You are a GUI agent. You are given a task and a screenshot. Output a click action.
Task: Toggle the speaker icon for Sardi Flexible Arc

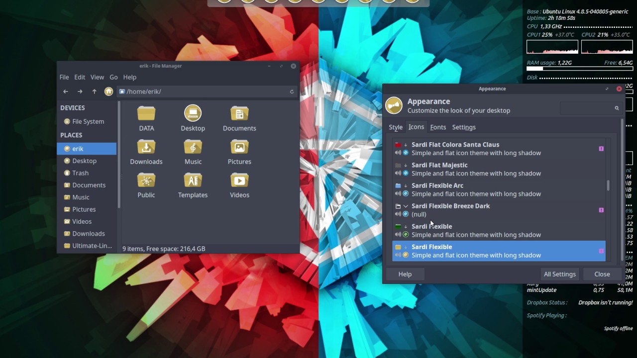398,193
